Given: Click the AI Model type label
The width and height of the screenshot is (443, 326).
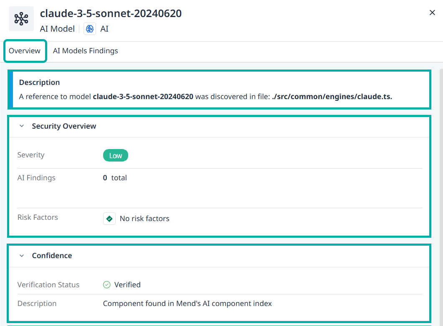Looking at the screenshot, I should (x=57, y=29).
